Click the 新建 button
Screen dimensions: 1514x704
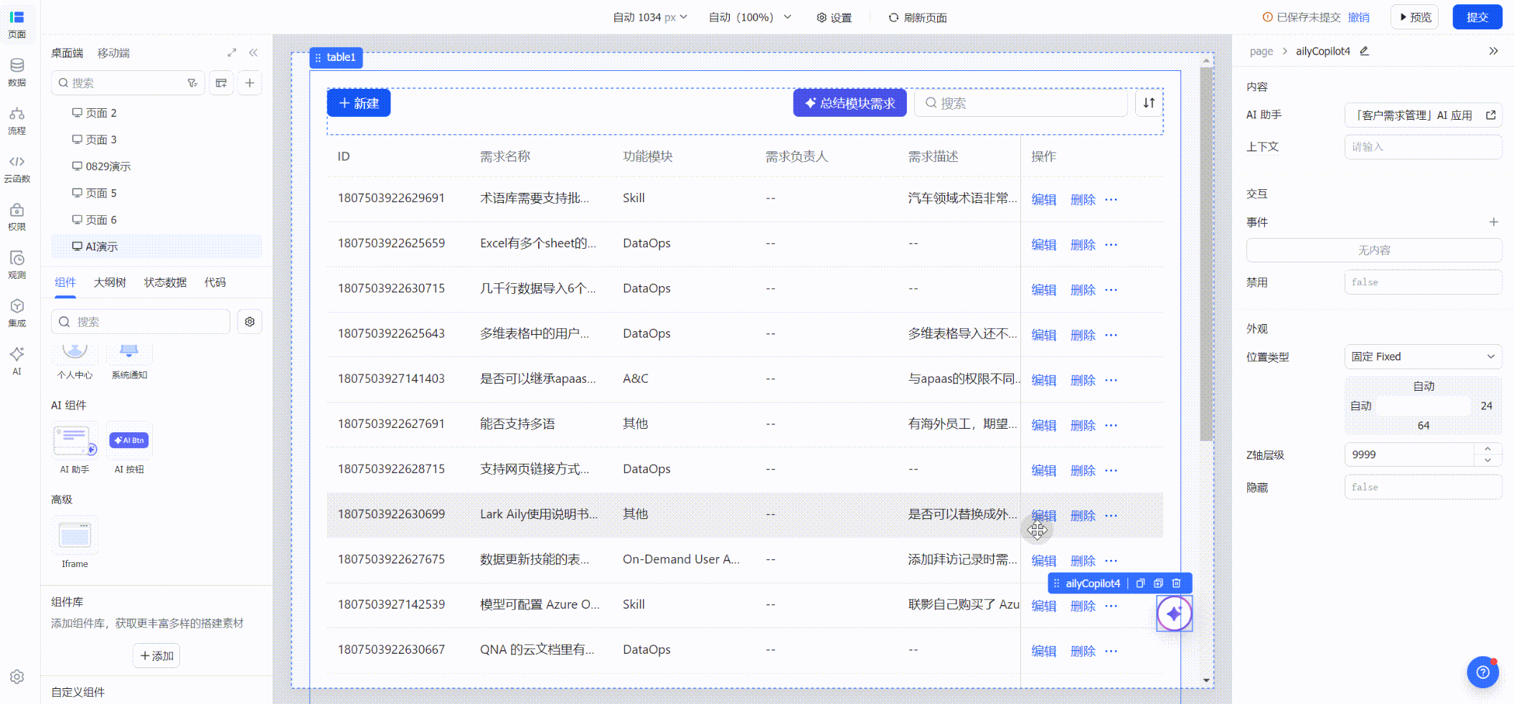coord(359,103)
